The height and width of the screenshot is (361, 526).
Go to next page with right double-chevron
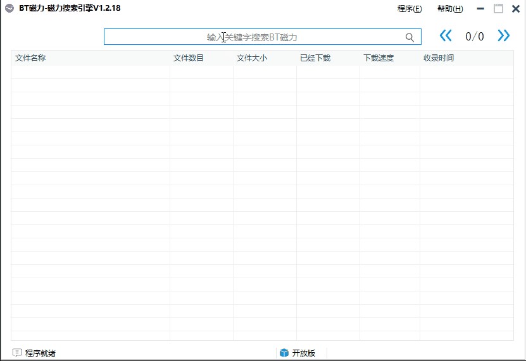(503, 36)
